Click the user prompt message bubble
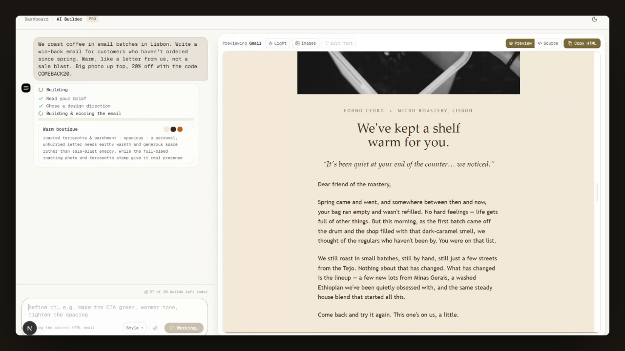Screen dimensions: 625x351 coord(121,59)
